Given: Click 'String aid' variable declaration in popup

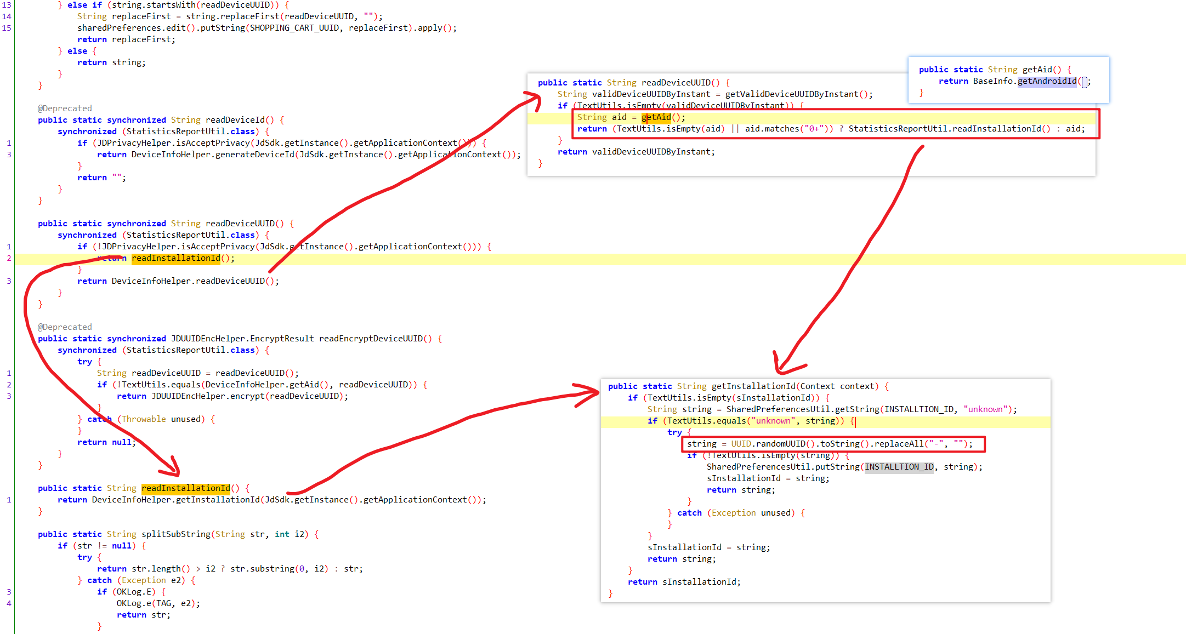Looking at the screenshot, I should point(601,117).
